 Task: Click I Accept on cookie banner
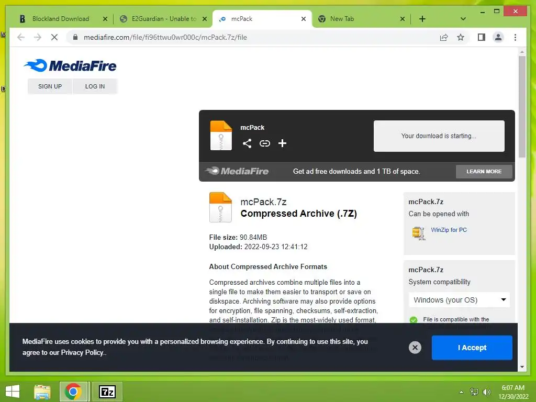tap(472, 348)
